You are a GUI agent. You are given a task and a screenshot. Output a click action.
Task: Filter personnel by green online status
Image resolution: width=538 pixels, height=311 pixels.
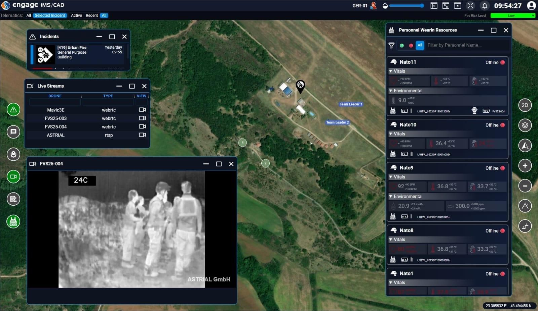pos(402,45)
